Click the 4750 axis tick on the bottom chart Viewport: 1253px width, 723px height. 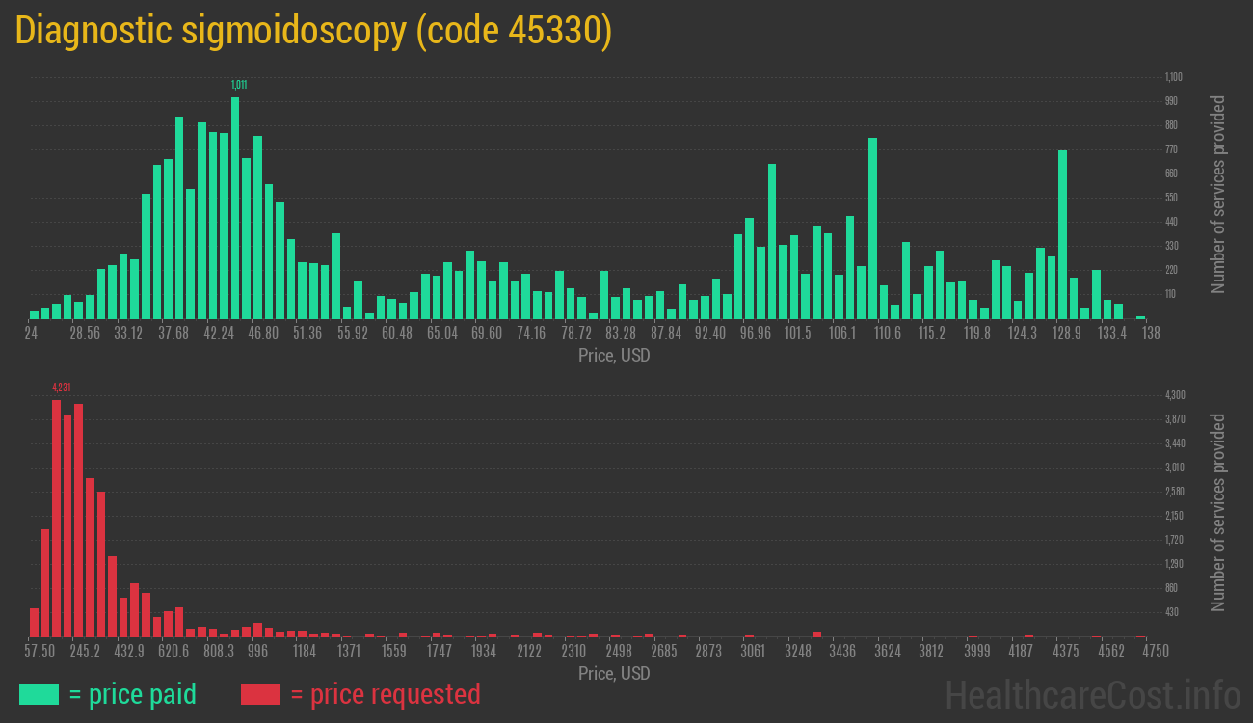(1154, 651)
